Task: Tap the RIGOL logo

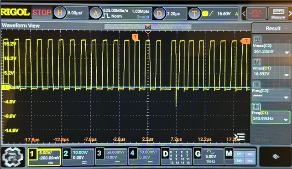Action: coord(15,12)
